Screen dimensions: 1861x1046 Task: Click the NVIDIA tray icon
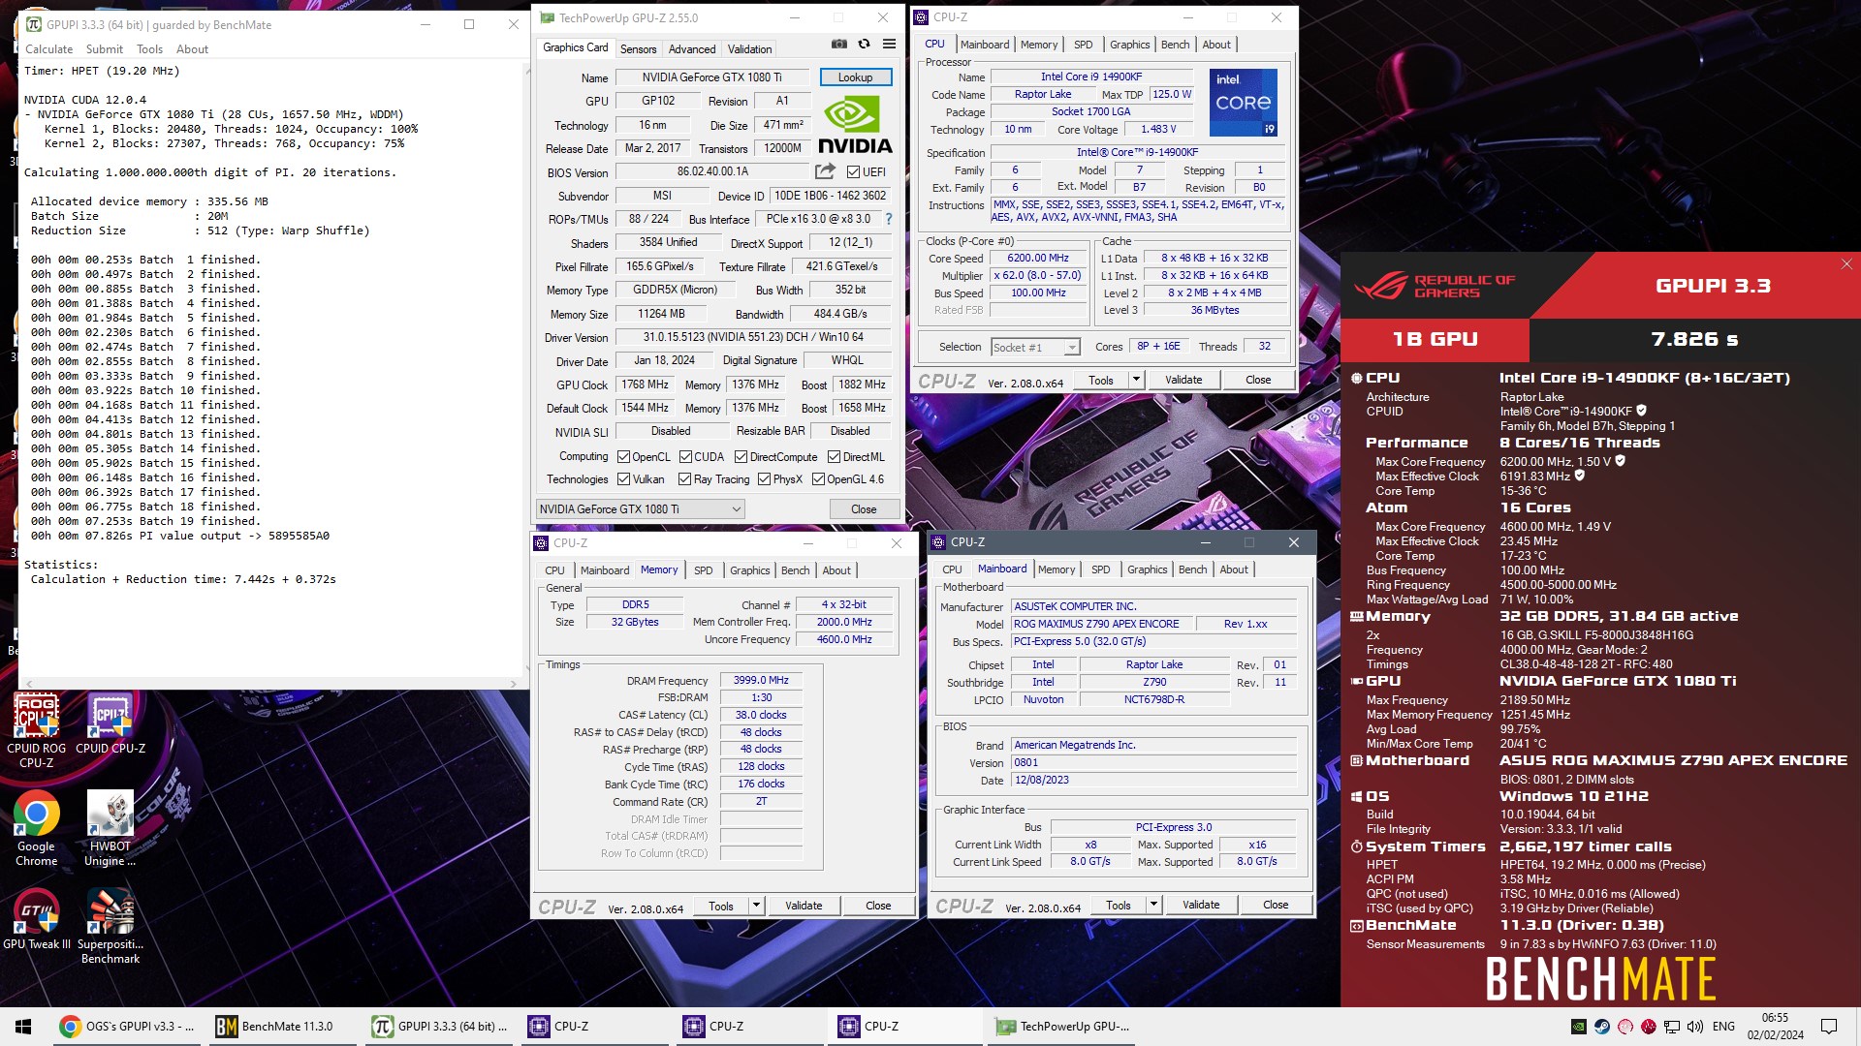tap(1579, 1027)
